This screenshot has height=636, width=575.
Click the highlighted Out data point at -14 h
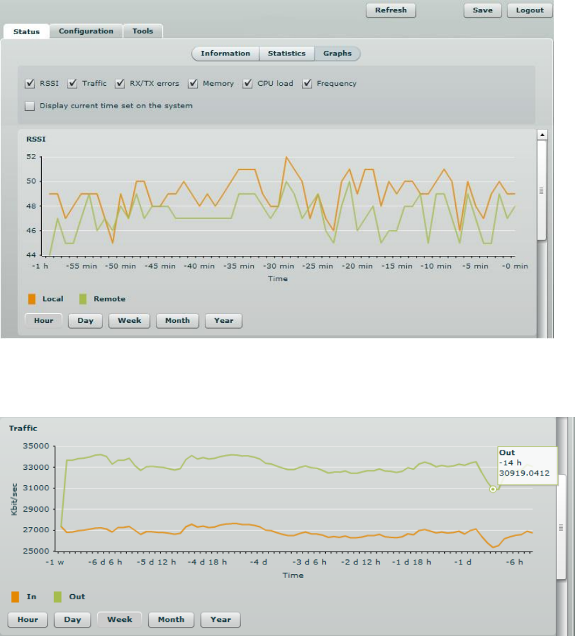click(493, 489)
